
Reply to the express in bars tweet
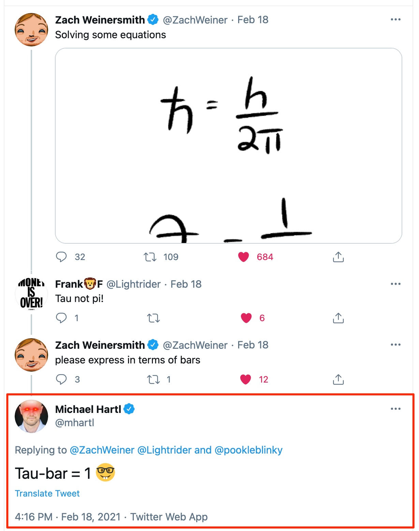(61, 379)
